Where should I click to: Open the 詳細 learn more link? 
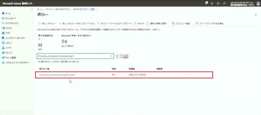156,29
